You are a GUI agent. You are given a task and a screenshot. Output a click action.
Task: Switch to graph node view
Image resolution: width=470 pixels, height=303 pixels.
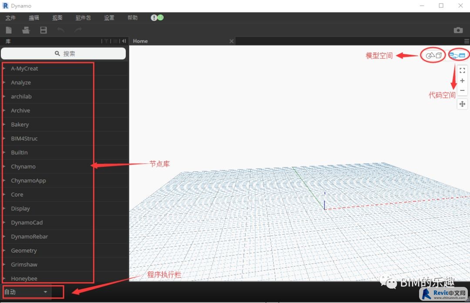point(457,55)
